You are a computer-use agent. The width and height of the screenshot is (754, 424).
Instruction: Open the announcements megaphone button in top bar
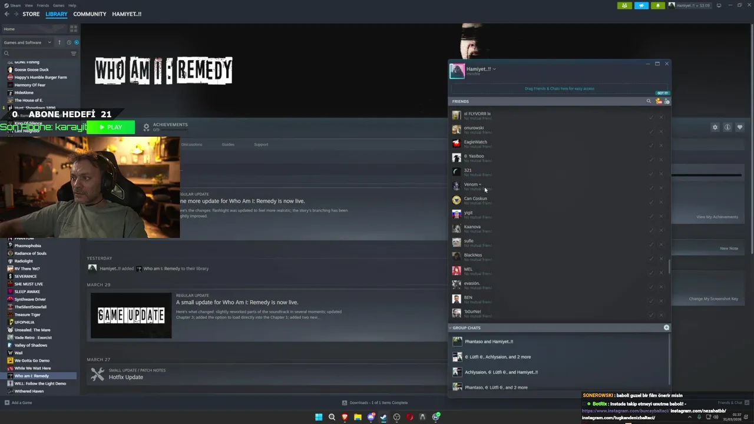641,5
